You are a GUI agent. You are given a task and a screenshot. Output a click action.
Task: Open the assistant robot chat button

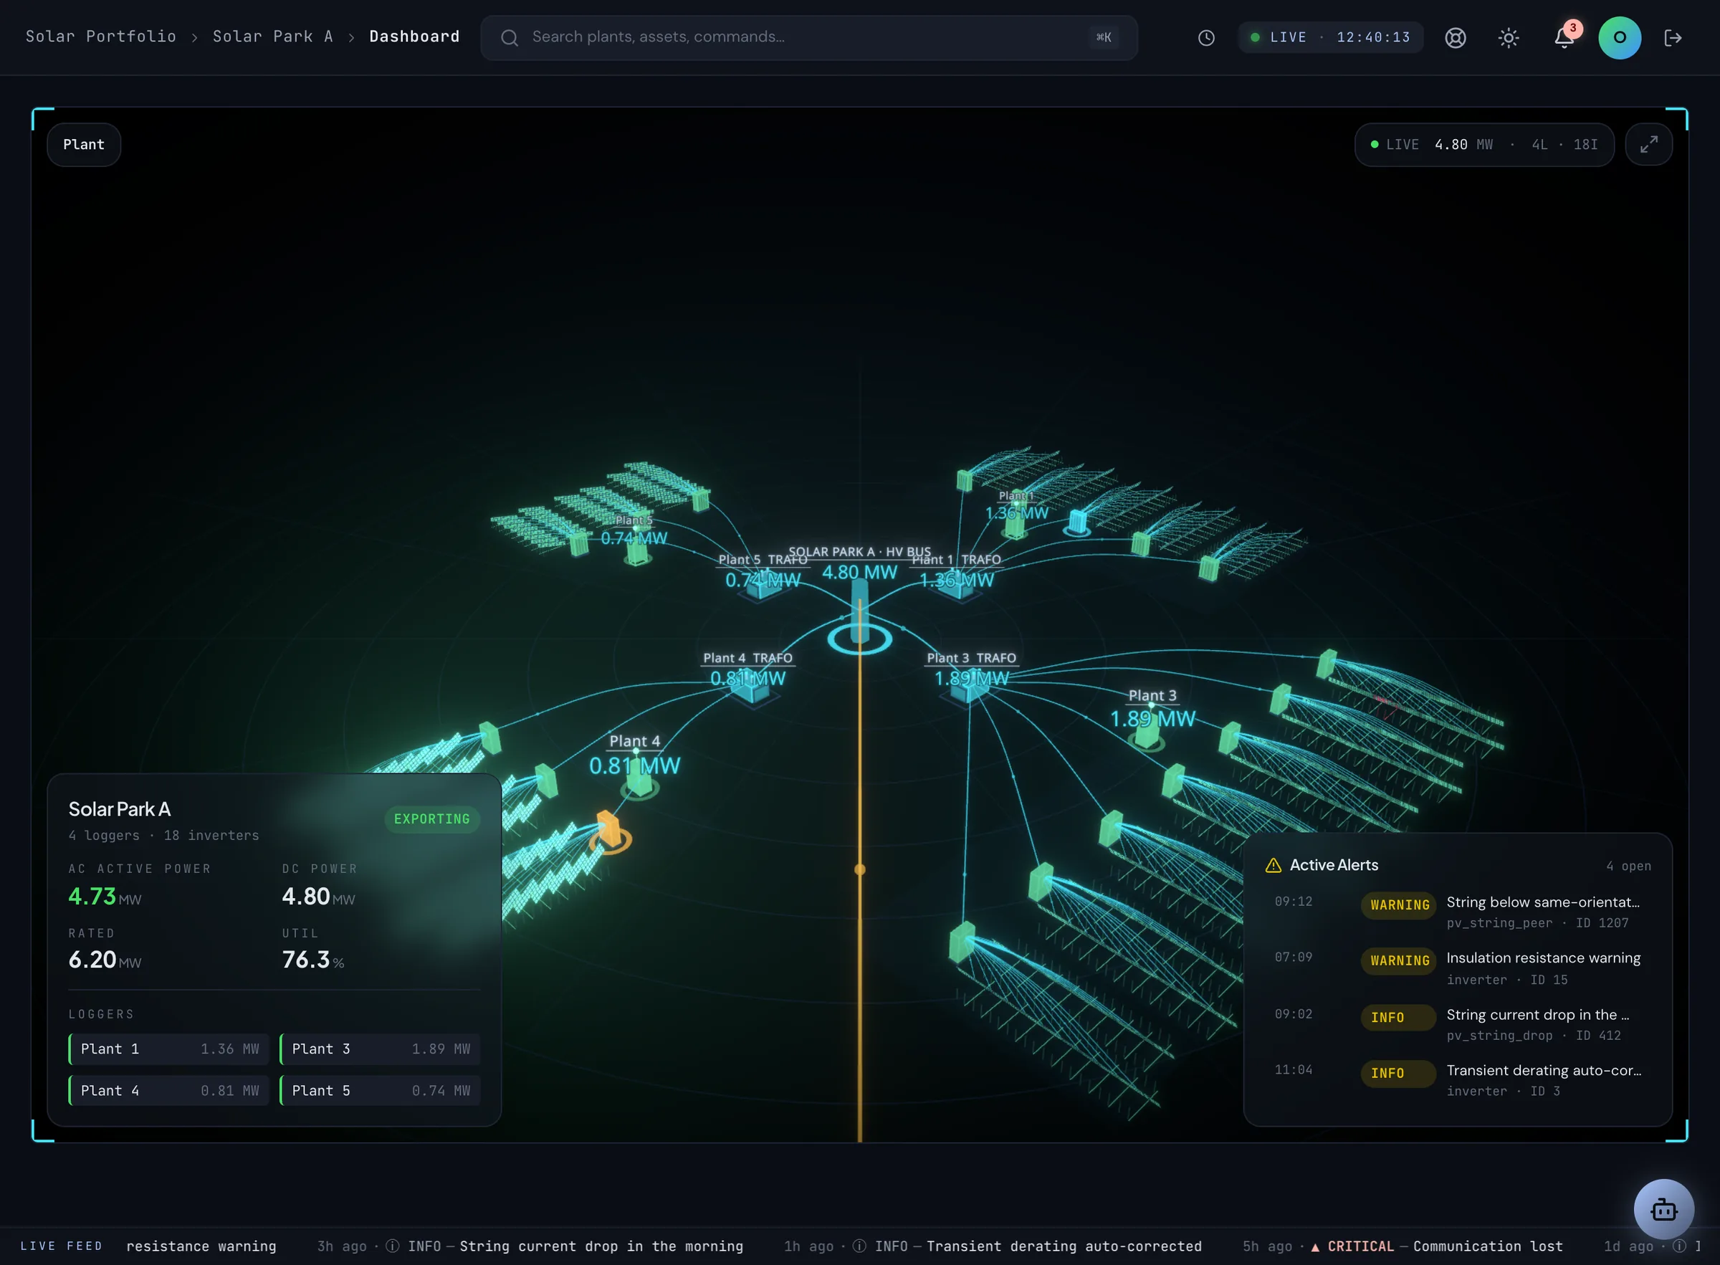coord(1663,1209)
